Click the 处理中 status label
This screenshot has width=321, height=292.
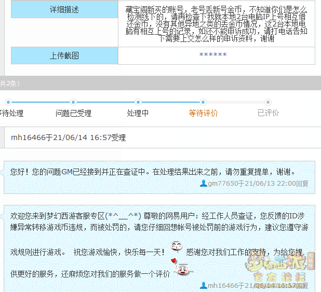point(138,113)
